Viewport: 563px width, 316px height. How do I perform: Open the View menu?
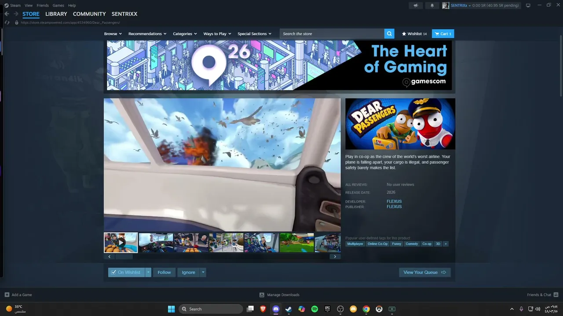(x=29, y=5)
